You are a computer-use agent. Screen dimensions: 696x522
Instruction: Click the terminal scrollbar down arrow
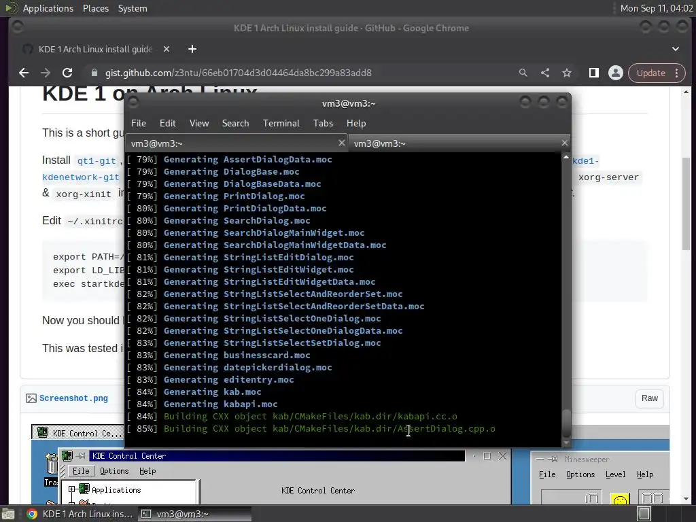tap(566, 442)
